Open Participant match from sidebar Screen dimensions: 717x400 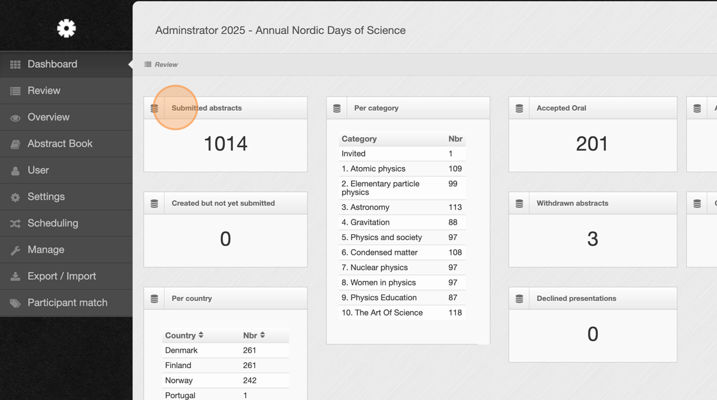coord(67,303)
